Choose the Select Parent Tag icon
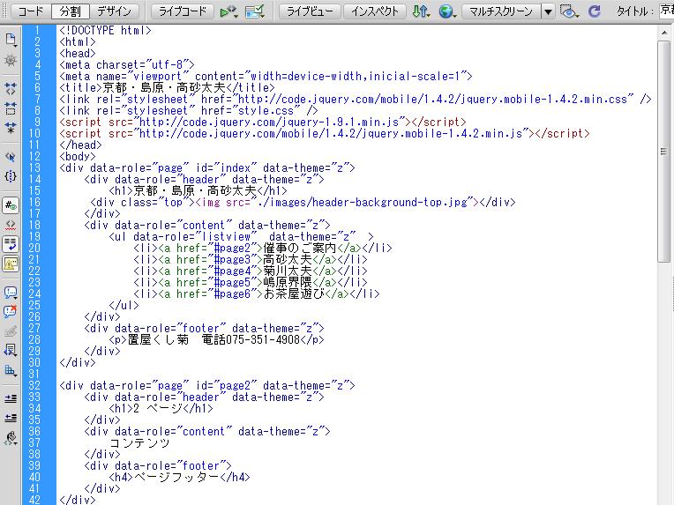This screenshot has width=674, height=505. coord(11,157)
